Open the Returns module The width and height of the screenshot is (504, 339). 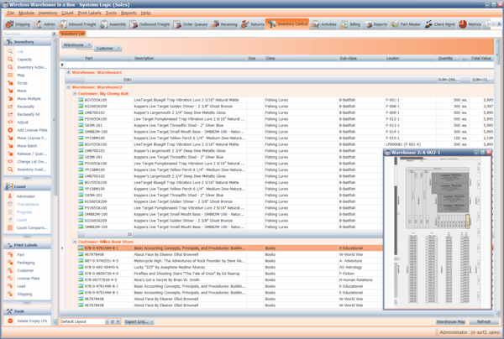point(252,24)
